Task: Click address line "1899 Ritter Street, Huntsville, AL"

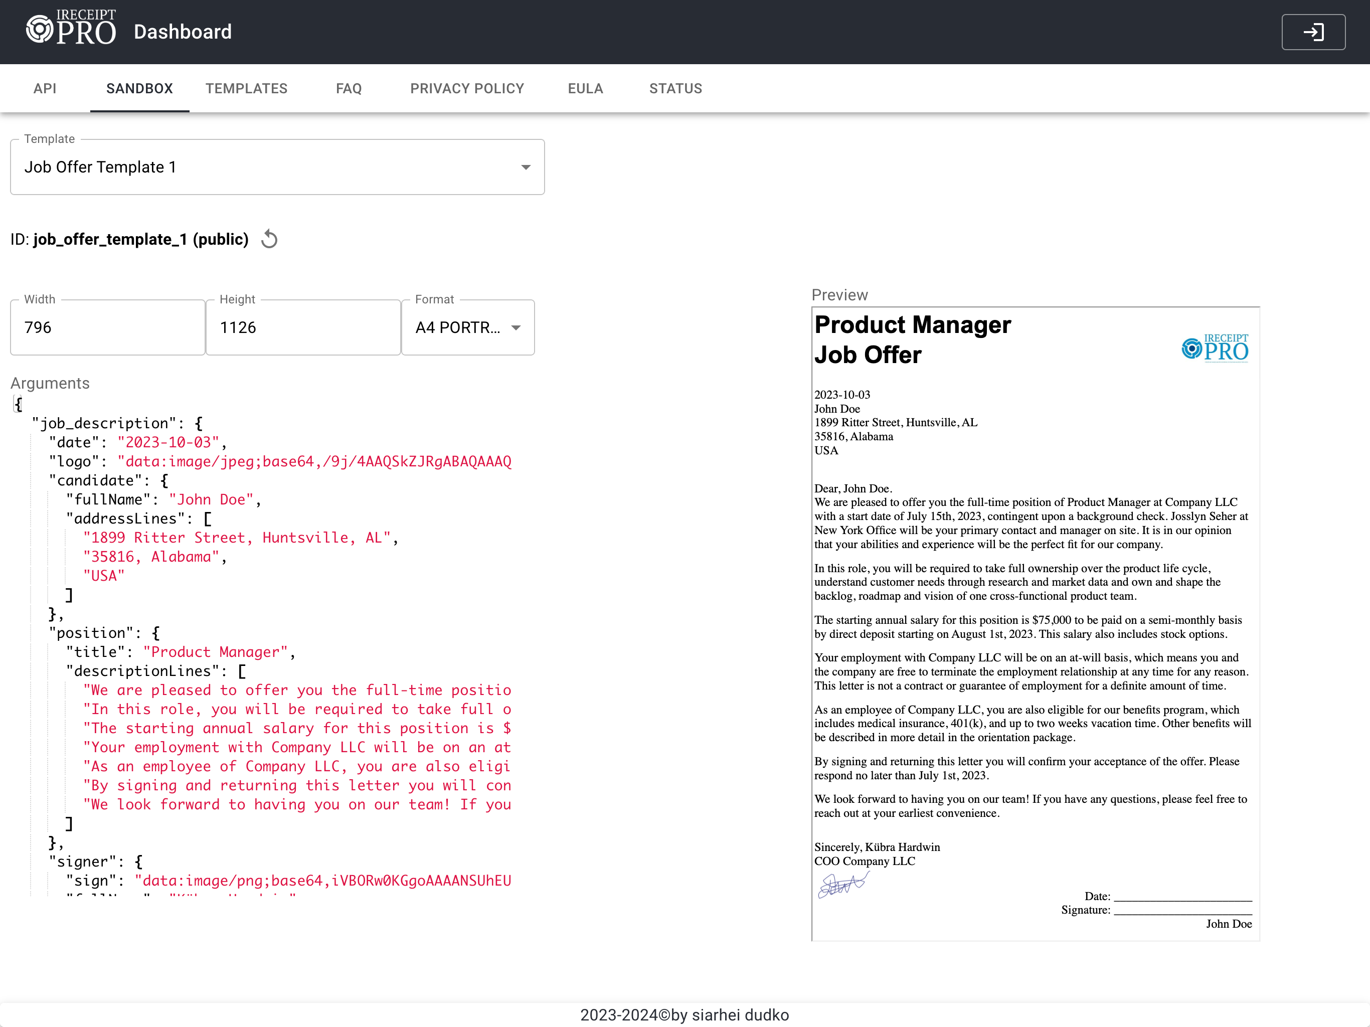Action: click(237, 538)
